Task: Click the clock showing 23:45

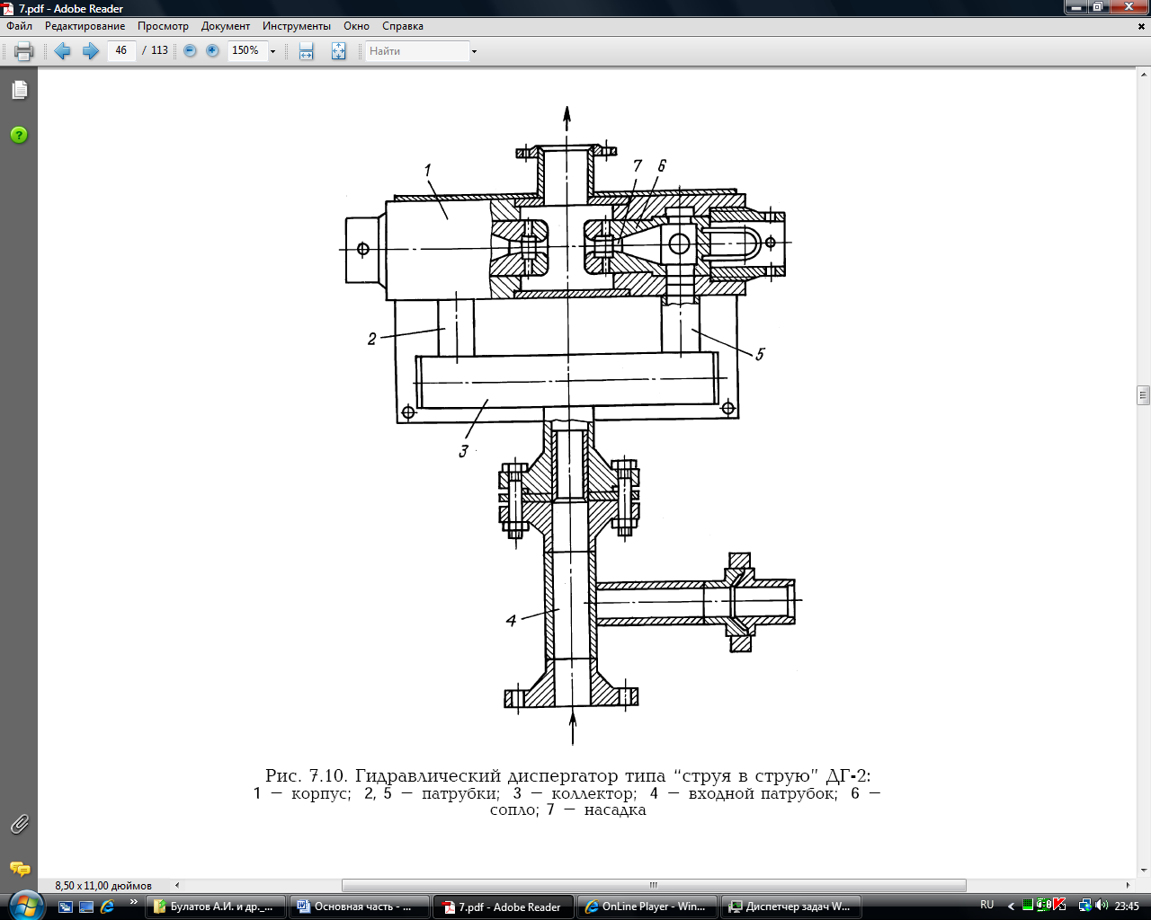Action: [1127, 906]
